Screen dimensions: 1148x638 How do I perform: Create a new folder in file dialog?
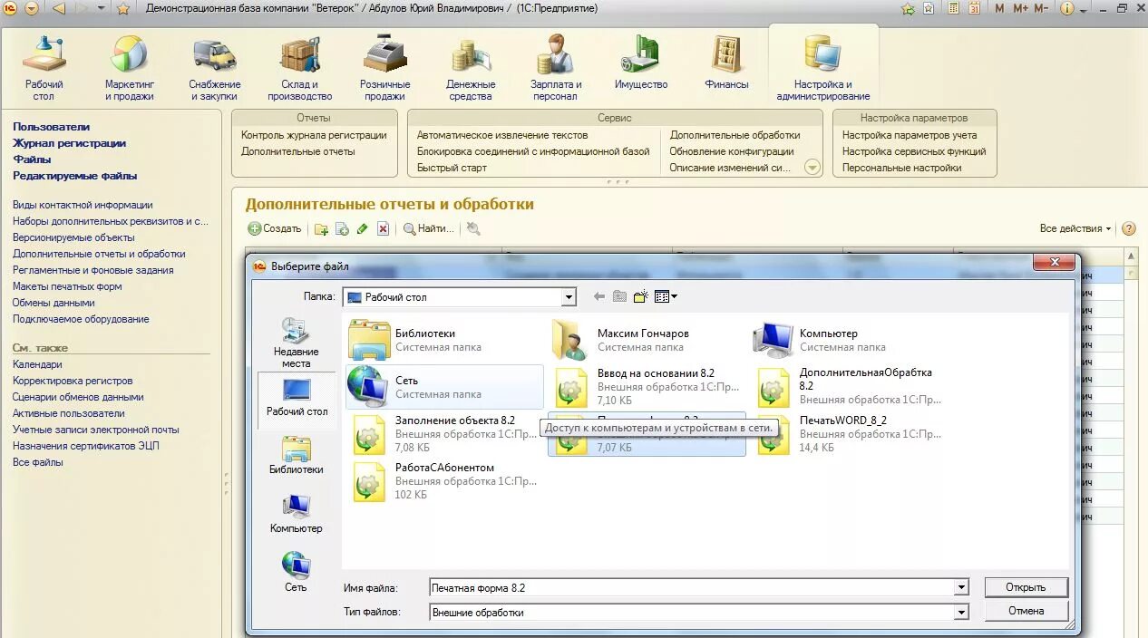point(641,296)
